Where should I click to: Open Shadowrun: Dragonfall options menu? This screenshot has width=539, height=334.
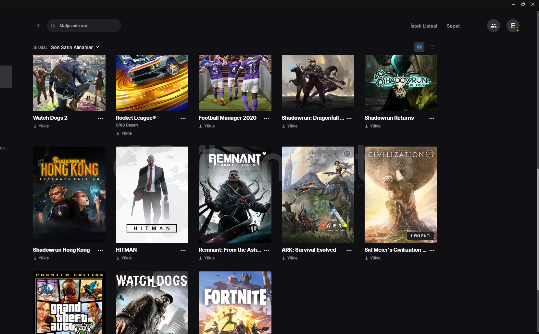coord(349,118)
